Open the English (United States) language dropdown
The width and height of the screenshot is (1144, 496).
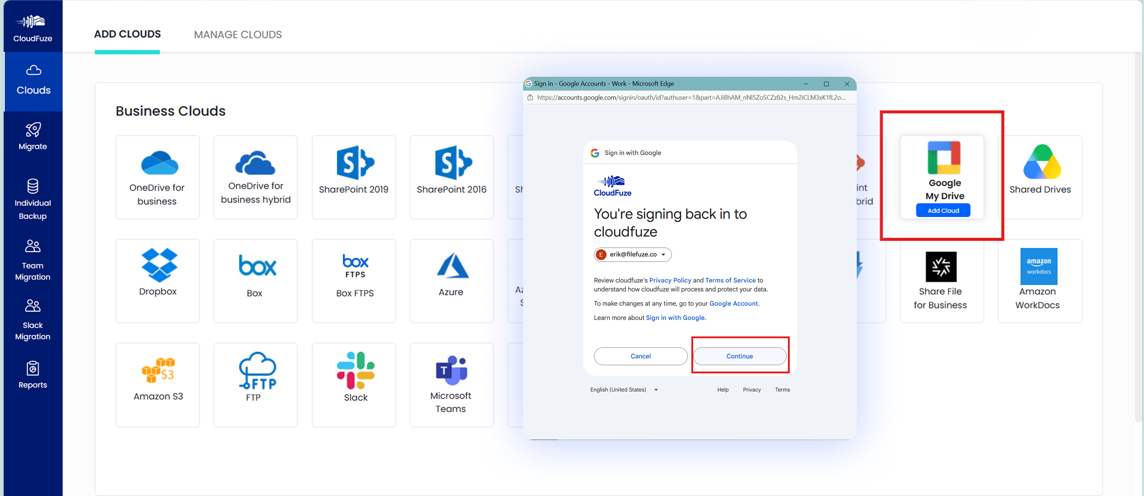pyautogui.click(x=624, y=390)
